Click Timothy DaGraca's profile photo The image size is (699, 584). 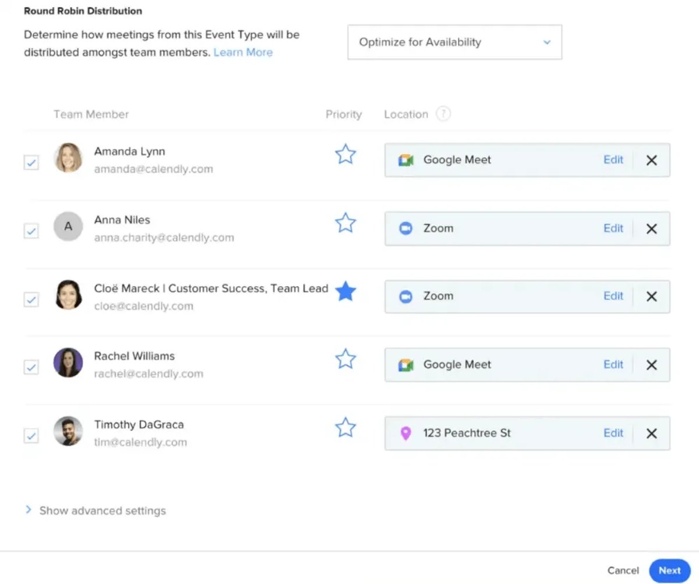pyautogui.click(x=68, y=431)
